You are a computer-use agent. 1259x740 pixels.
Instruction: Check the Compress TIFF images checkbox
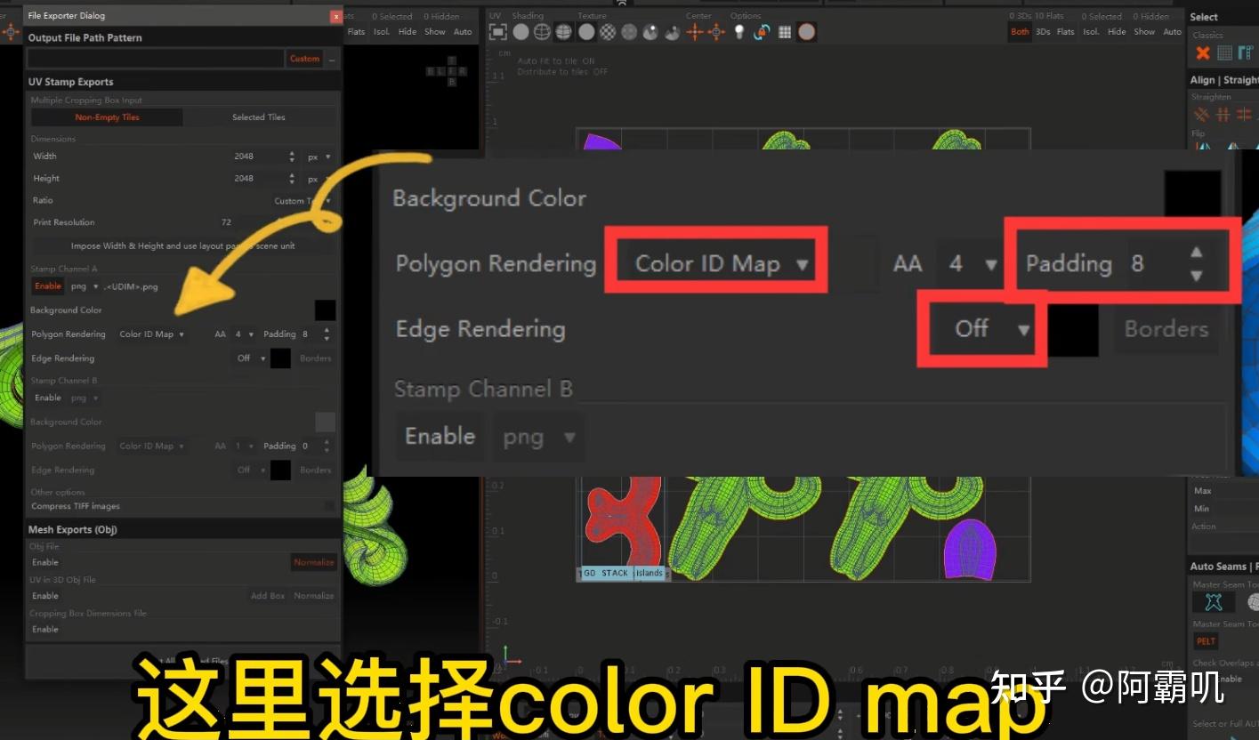point(329,506)
